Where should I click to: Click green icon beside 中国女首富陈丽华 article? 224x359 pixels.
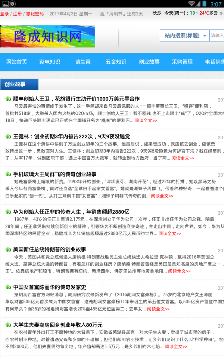coord(8,287)
